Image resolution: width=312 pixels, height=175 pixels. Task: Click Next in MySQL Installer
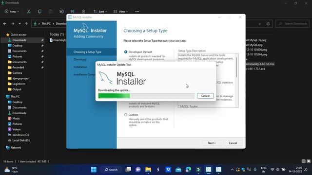pyautogui.click(x=212, y=143)
